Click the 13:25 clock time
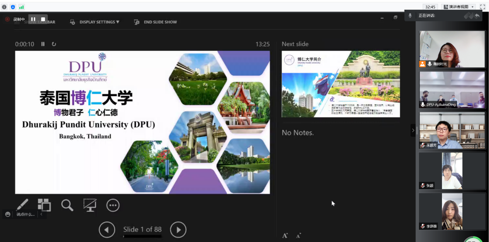The image size is (489, 242). (x=262, y=44)
